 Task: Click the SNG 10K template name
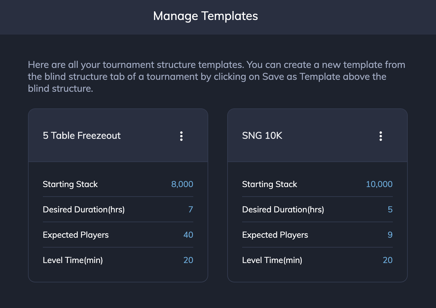point(262,136)
